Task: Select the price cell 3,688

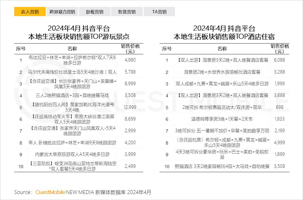Action: coord(279,95)
